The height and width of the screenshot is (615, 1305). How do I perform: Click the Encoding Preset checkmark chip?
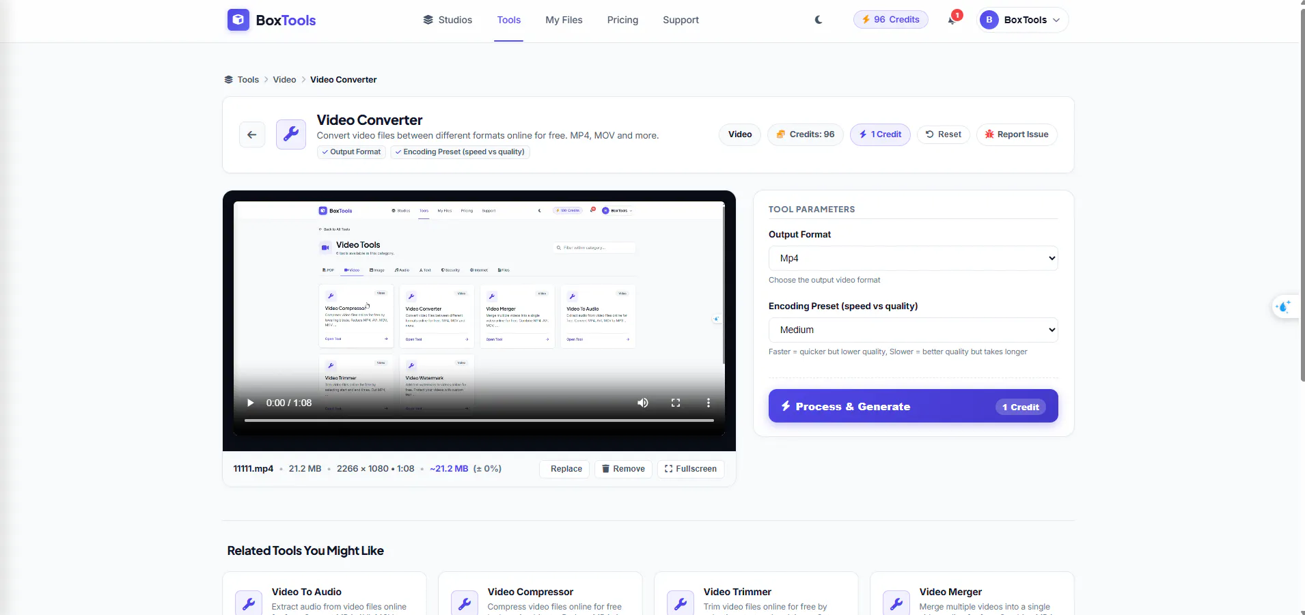pos(460,152)
